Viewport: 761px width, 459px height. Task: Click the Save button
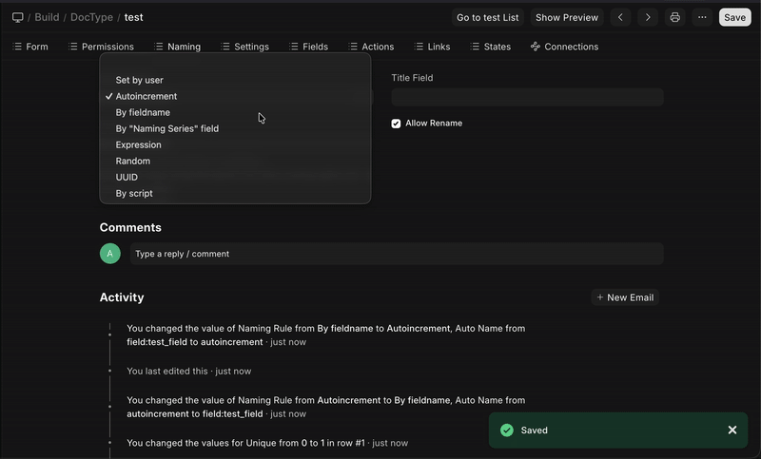(x=734, y=17)
